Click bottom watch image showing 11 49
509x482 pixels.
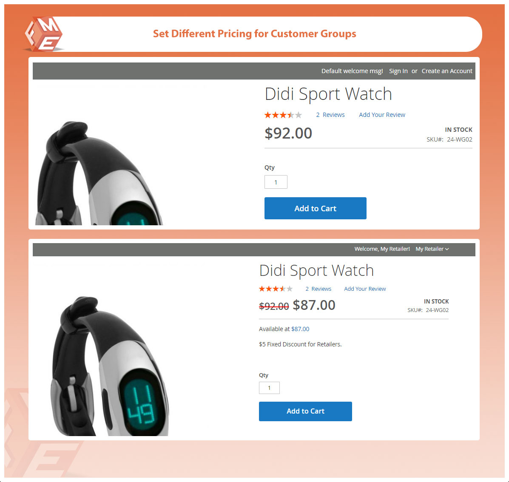[110, 366]
